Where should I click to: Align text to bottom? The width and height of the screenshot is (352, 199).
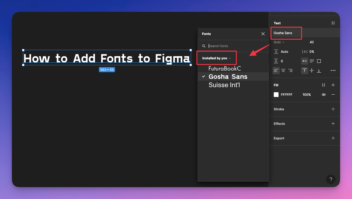(319, 71)
